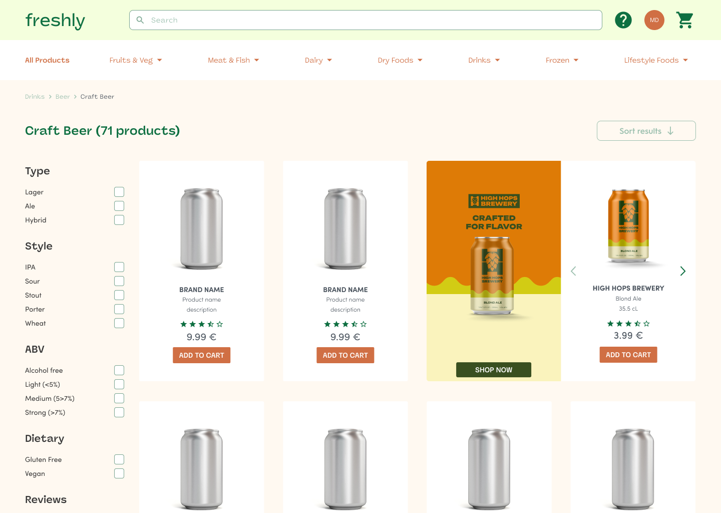Open the Sort results dropdown
The image size is (721, 513).
(646, 131)
